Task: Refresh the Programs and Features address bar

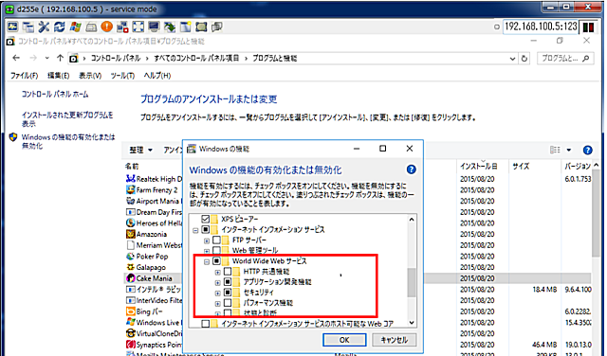Action: [x=524, y=59]
